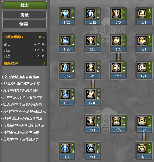154x162 pixels.
Task: Open the T4全各职业技能加点参考 guide link
Action: tap(22, 83)
